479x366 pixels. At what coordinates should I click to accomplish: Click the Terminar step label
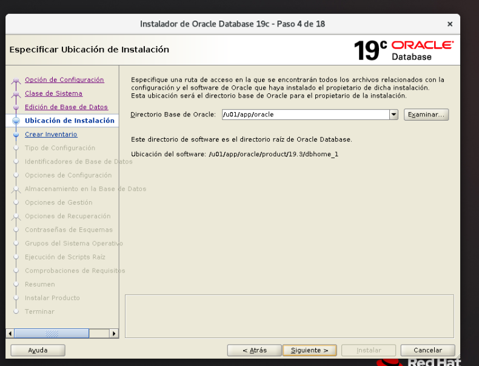[39, 311]
